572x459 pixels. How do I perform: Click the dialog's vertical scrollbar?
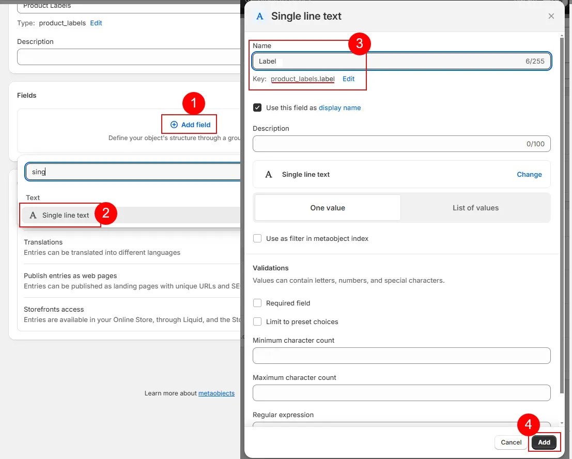coord(562,207)
